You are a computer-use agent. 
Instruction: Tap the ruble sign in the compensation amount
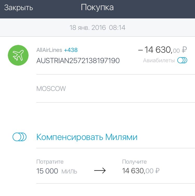tap(157, 171)
